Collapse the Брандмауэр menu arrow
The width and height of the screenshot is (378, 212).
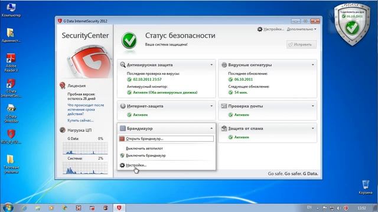(x=211, y=128)
